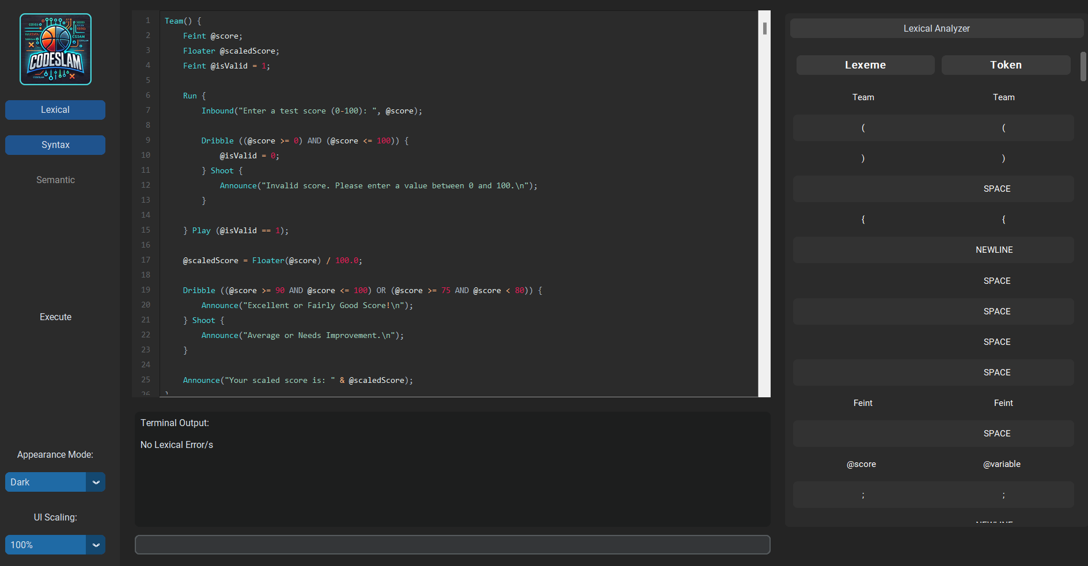Click the 'Invalid score' Announce line

coord(378,185)
